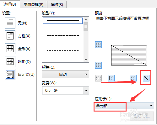Toggle the diagonal-down border button

tap(146, 78)
